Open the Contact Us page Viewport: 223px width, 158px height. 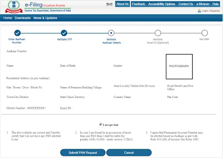tap(186, 4)
